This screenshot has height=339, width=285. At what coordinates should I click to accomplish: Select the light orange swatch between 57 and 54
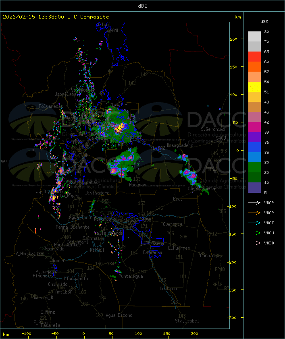pos(254,77)
